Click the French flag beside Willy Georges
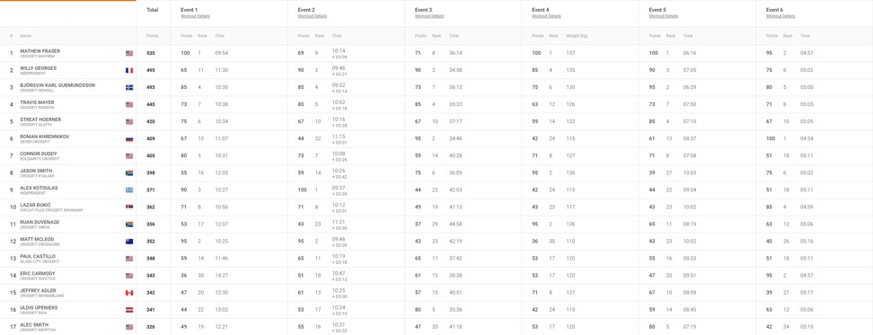The image size is (873, 335). click(129, 71)
